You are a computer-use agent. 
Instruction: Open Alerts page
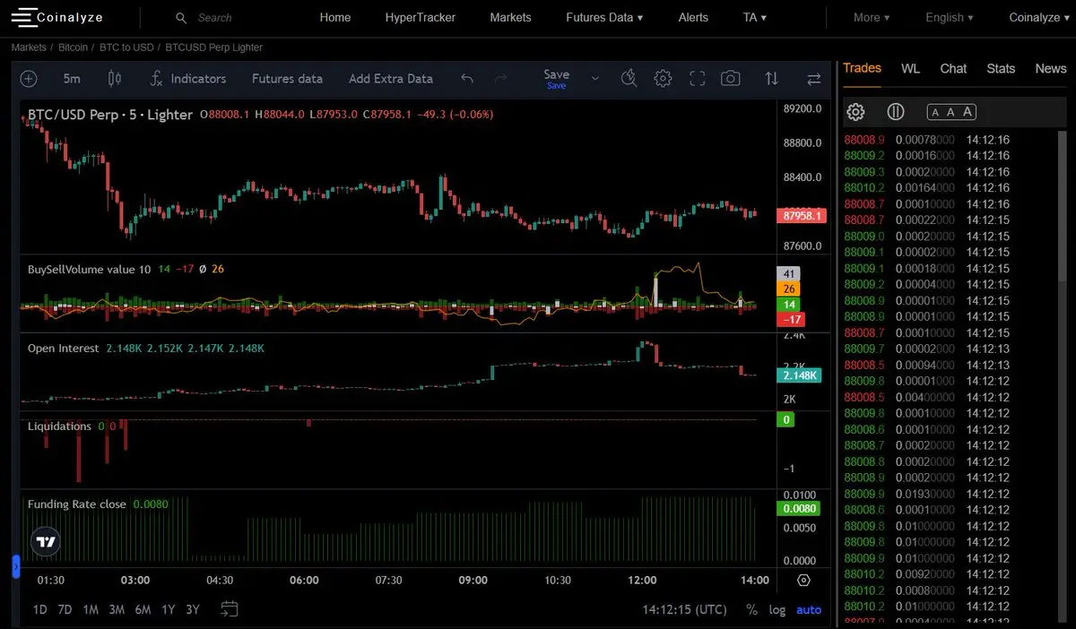693,17
